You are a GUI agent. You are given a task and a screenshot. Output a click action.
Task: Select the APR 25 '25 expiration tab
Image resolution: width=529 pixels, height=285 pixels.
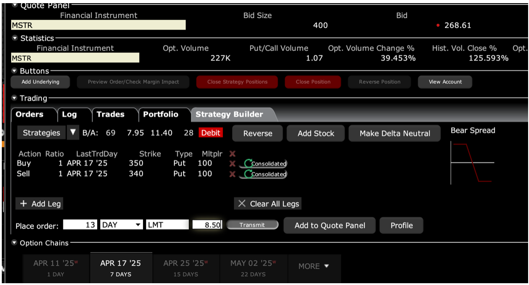[185, 267]
